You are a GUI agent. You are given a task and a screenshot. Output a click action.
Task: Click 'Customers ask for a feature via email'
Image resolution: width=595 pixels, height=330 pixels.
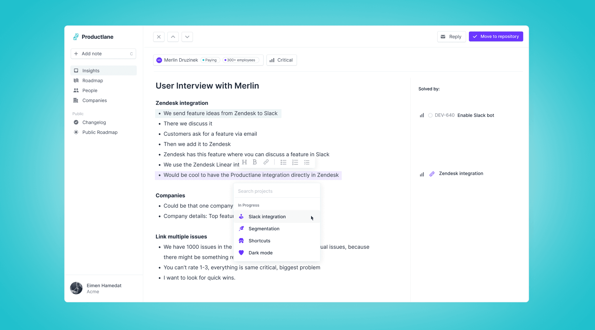click(x=210, y=134)
